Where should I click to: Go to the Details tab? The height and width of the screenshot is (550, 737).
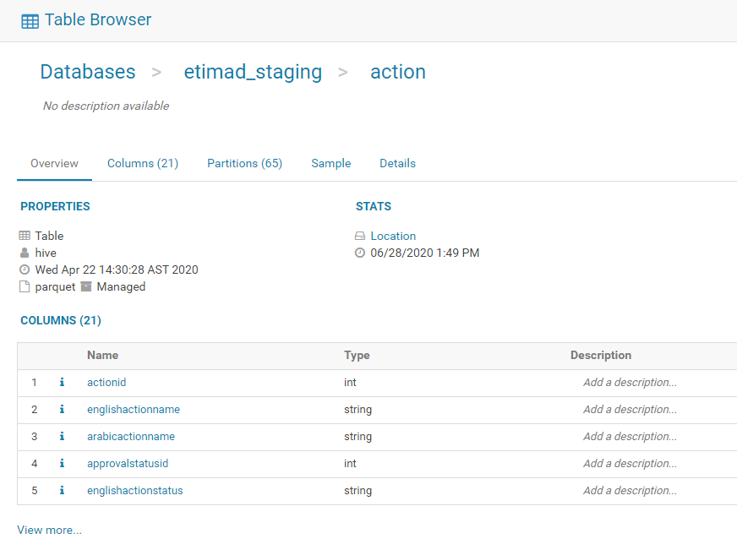(397, 164)
